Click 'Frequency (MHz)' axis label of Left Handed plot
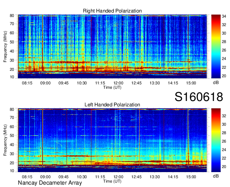The height and width of the screenshot is (187, 230). point(5,140)
